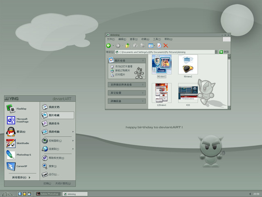The width and height of the screenshot is (262, 197).
Task: Expand the address bar dropdown arrow
Action: (x=216, y=52)
